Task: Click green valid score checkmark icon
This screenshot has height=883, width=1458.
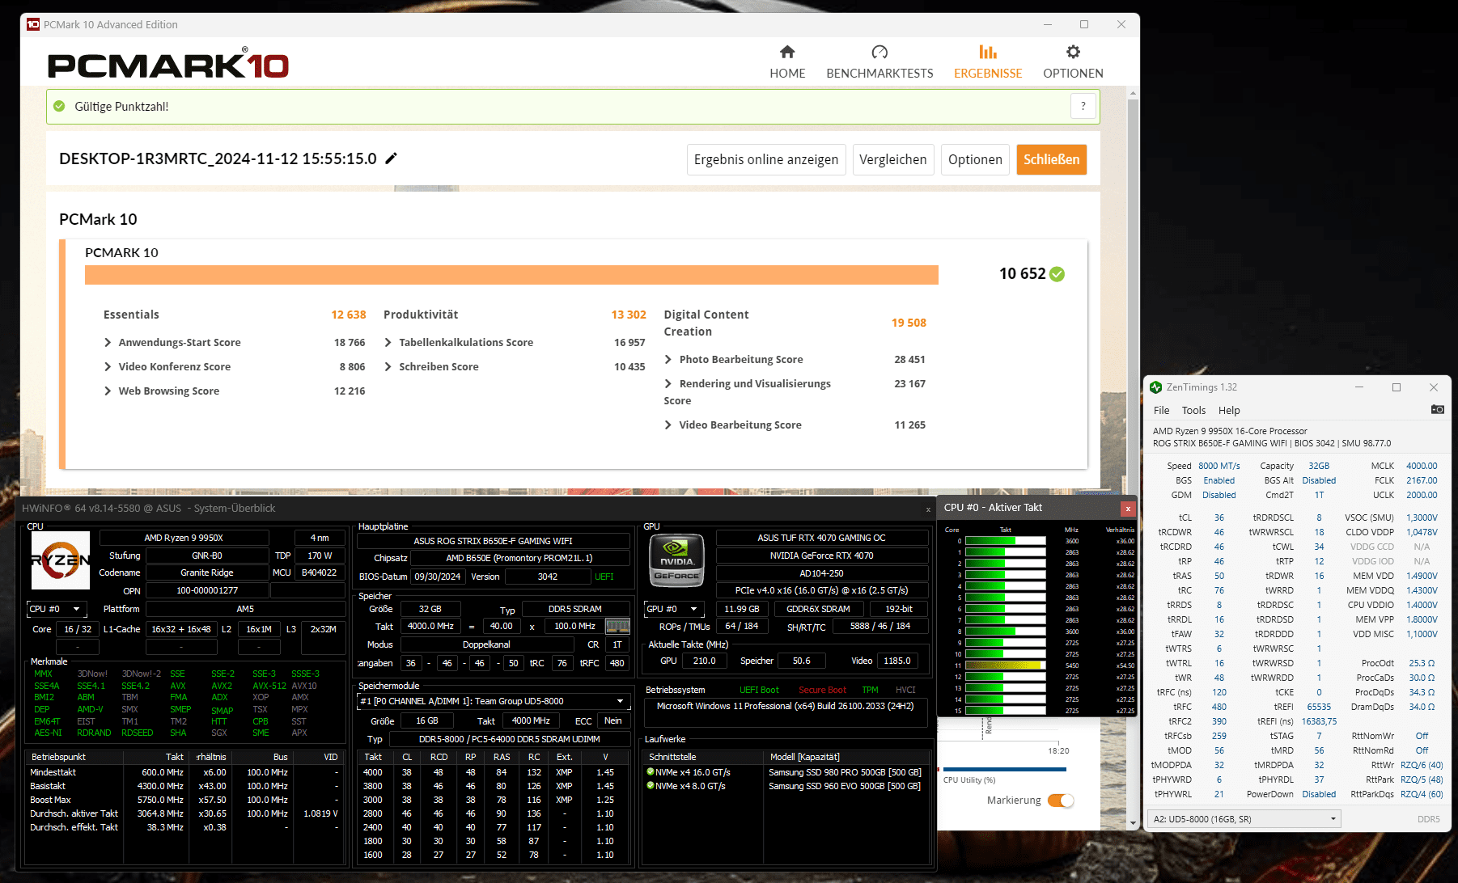Action: click(x=59, y=106)
